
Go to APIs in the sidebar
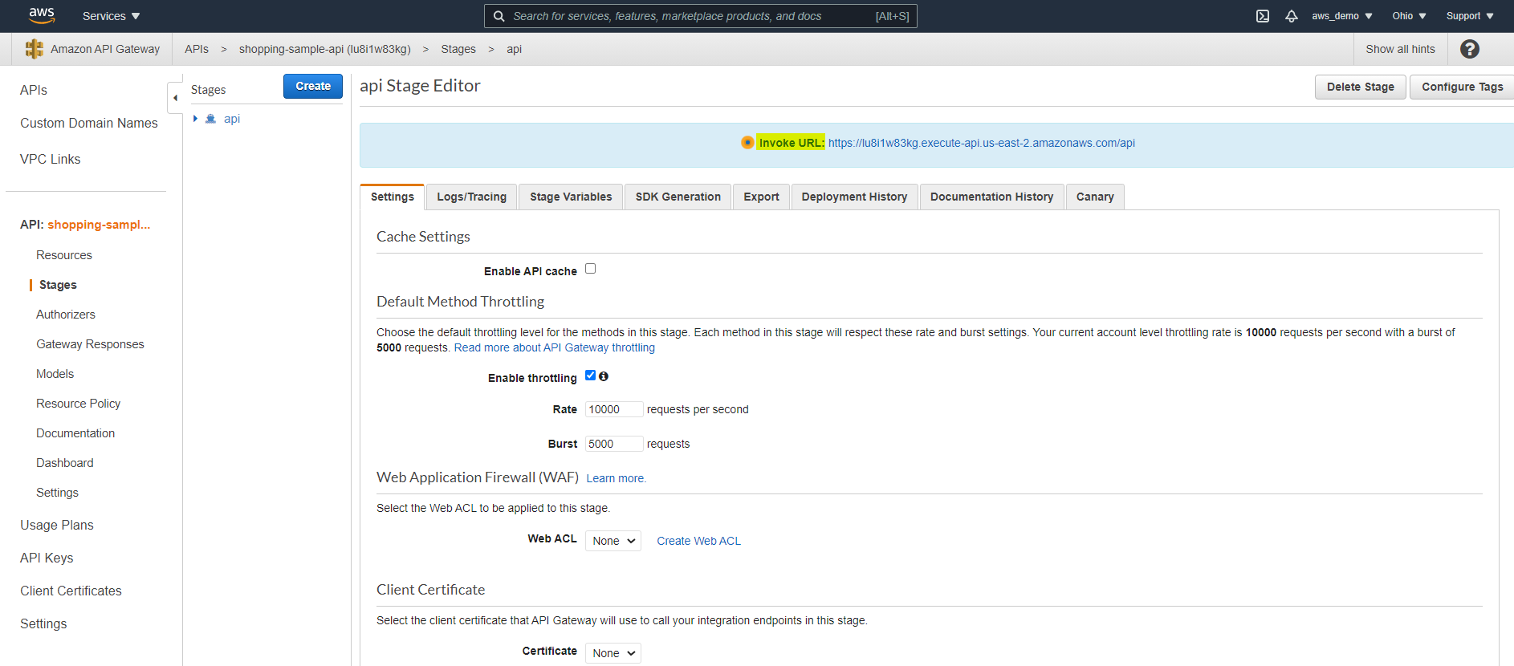coord(34,90)
